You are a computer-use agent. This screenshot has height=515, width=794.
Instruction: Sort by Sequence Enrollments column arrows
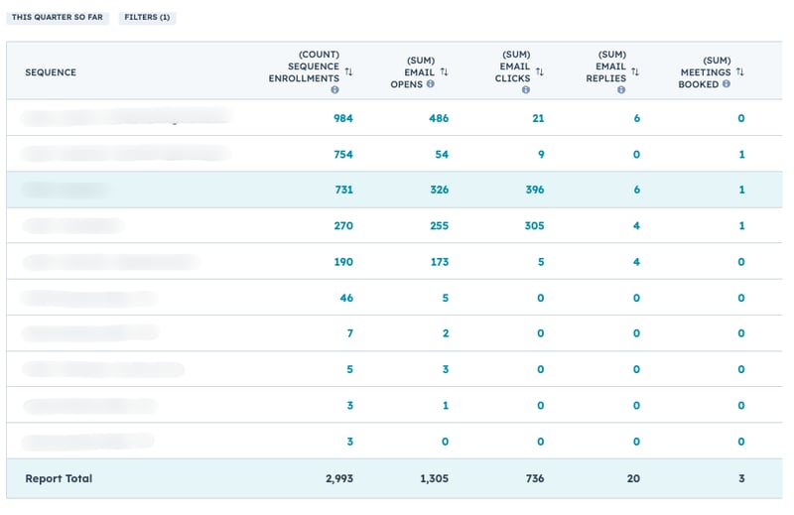[348, 71]
